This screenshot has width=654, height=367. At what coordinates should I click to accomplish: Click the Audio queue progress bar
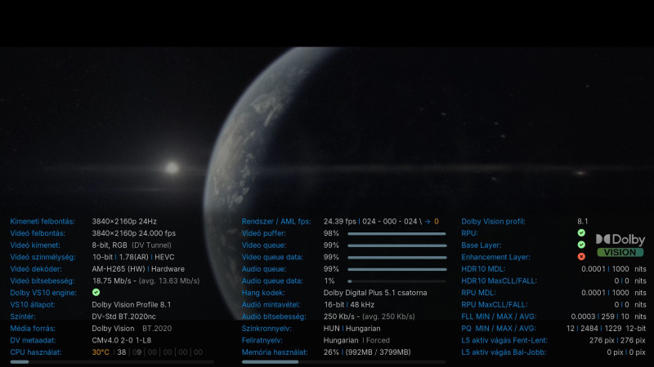(x=396, y=269)
